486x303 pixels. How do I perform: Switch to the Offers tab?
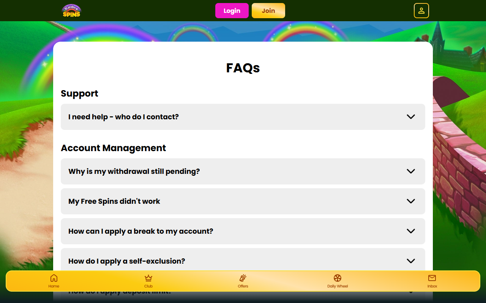(243, 281)
